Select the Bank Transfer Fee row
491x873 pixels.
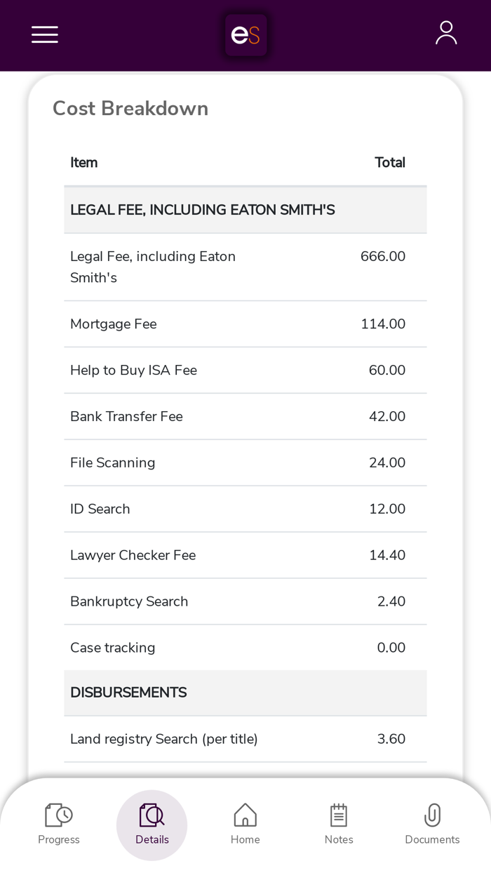click(x=245, y=417)
